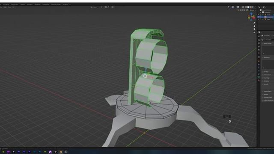
Task: Switch to the Texture Paint workspace tab
Action: tap(15, 4)
